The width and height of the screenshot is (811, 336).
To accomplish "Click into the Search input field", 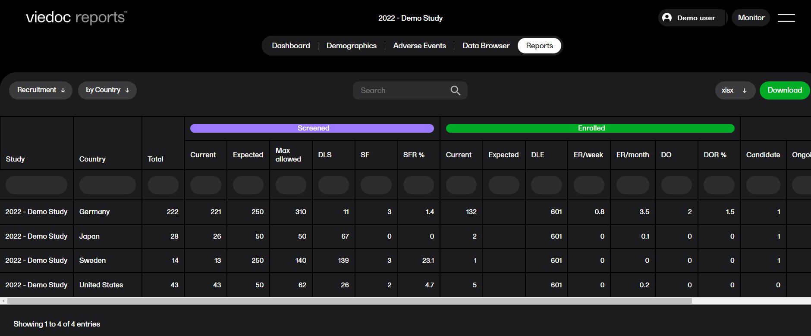I will pyautogui.click(x=401, y=90).
